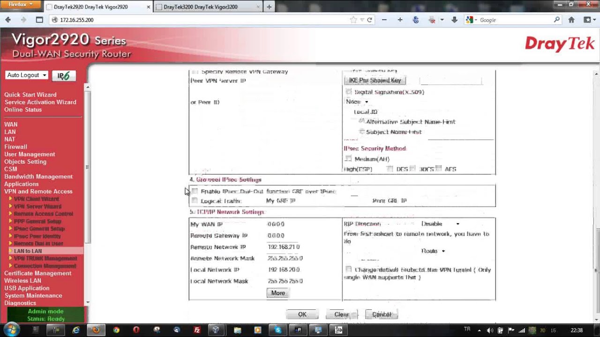600x337 pixels.
Task: Click the search magnifier icon
Action: (x=556, y=20)
